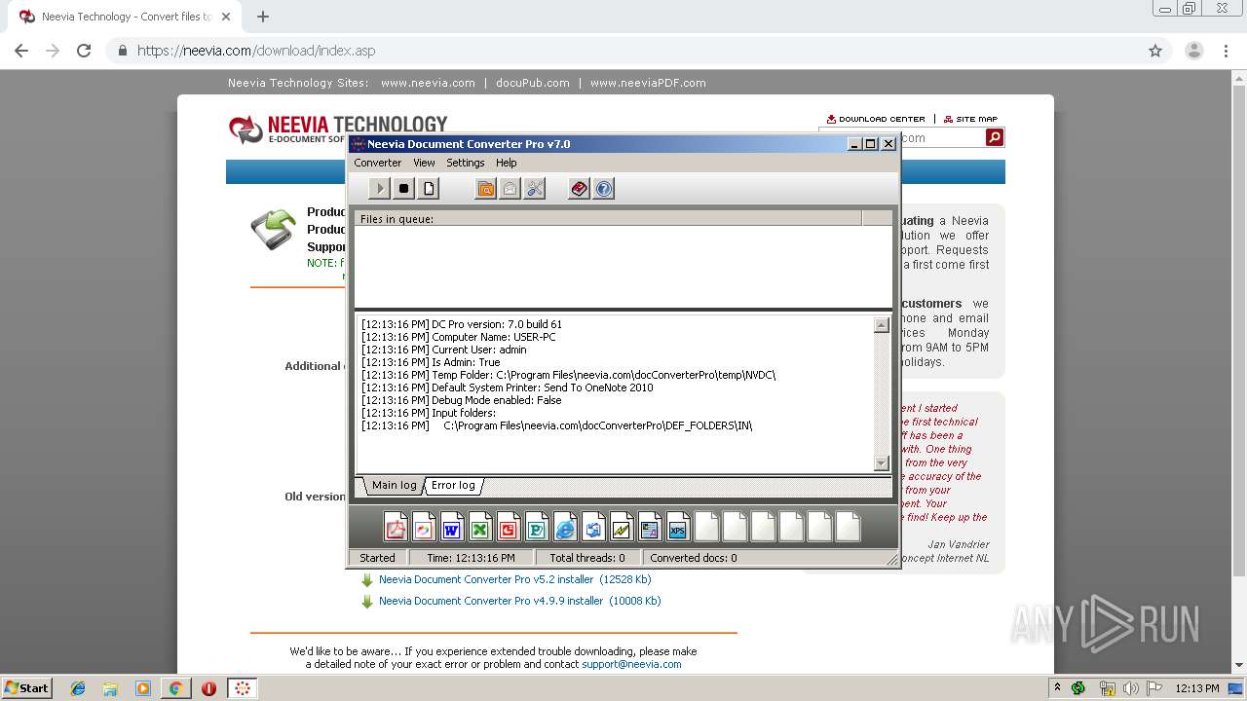Open new Chrome tab
Screen dimensions: 1247x701
coord(263,17)
